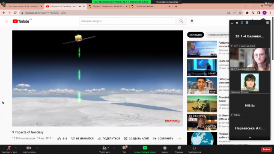
Task: Switch Zoom panel to single speaker view
Action: coord(237,23)
